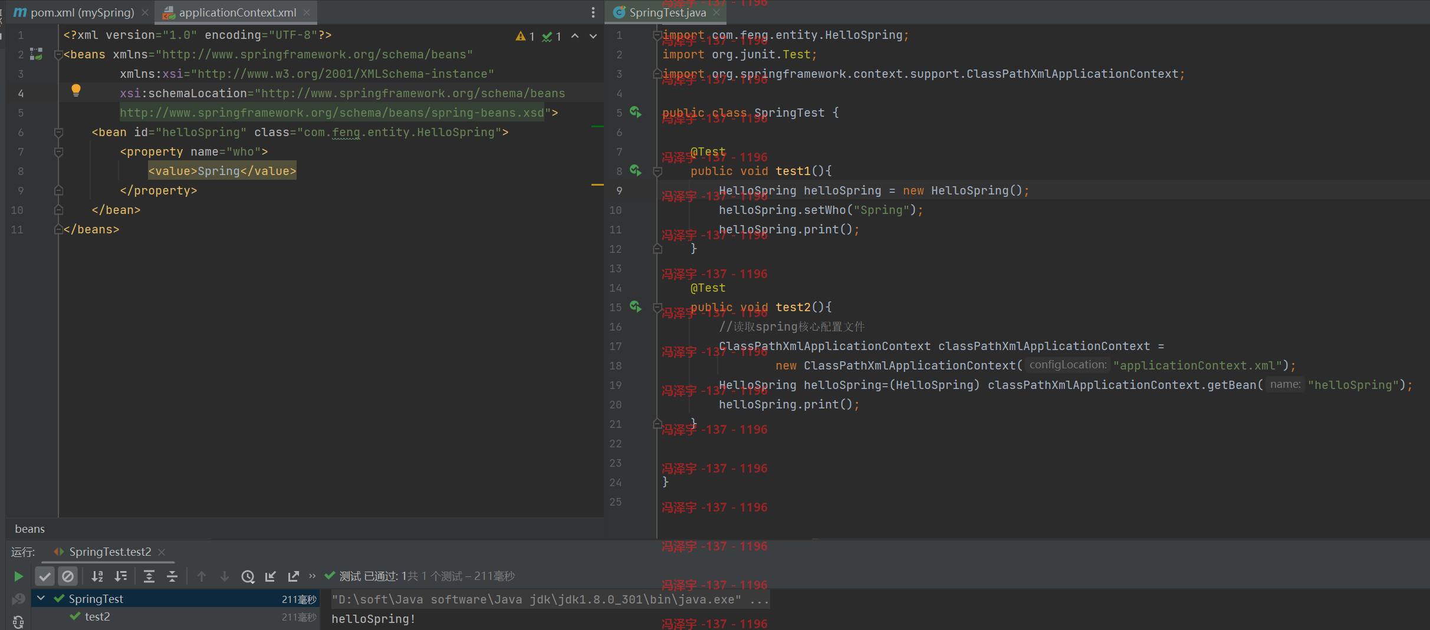Fold at closing bean tag line 10
This screenshot has height=630, width=1430.
click(58, 210)
